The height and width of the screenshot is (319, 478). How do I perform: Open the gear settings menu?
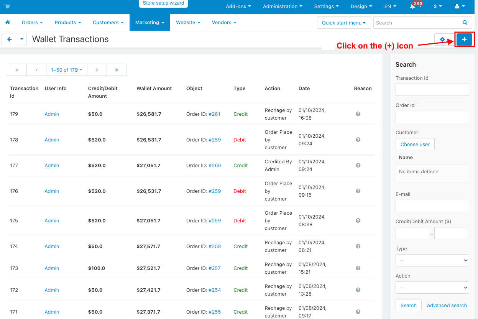[x=444, y=39]
